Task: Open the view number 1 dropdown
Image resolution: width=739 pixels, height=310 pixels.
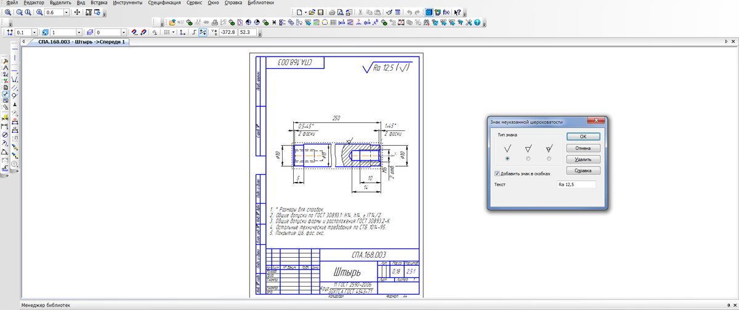Action: coord(79,32)
